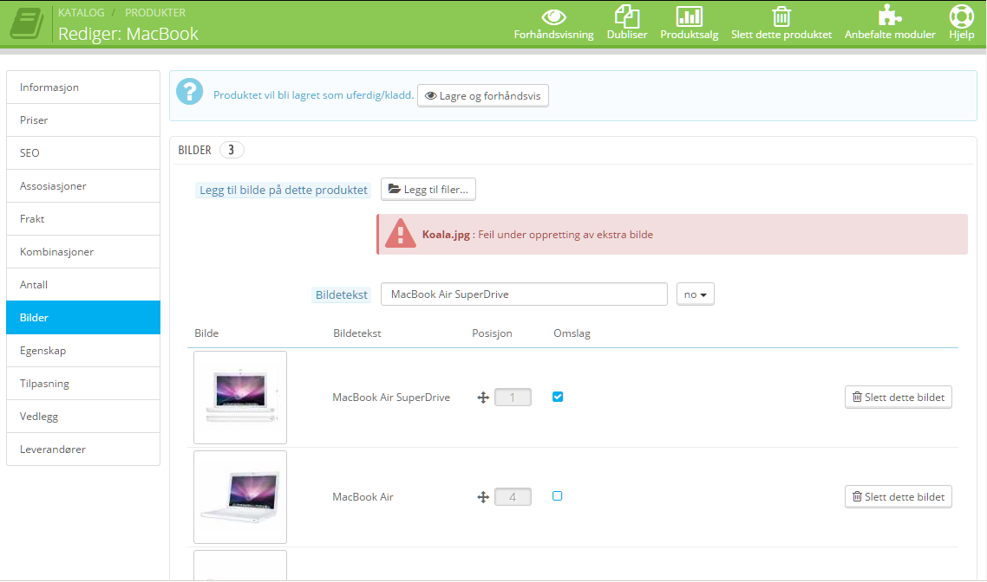Open the Hjelp lifebuoy icon
This screenshot has width=987, height=582.
click(x=961, y=16)
